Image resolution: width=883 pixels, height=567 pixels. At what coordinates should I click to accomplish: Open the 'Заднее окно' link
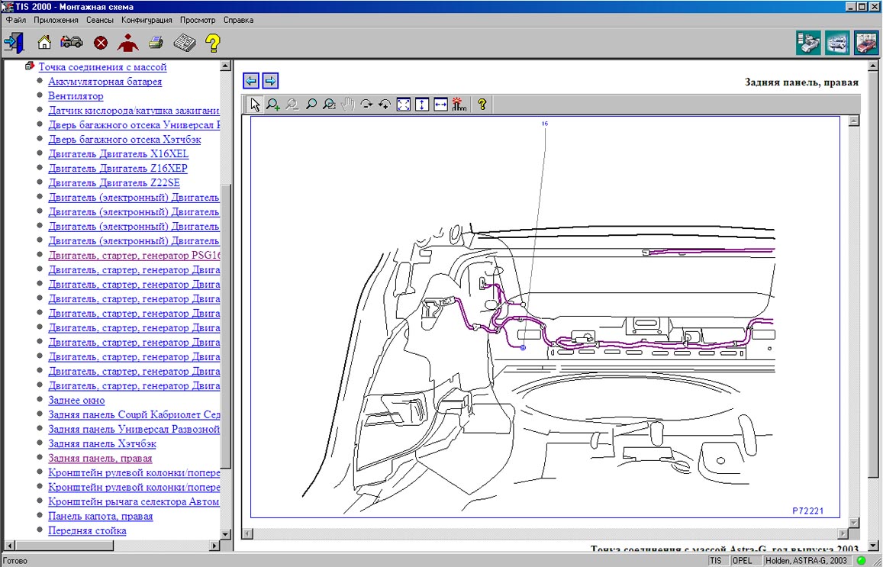point(76,401)
